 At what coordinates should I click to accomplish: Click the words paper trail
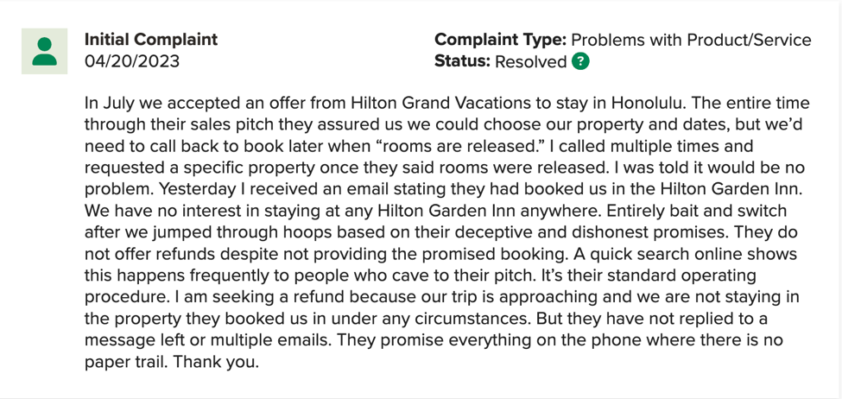click(126, 362)
